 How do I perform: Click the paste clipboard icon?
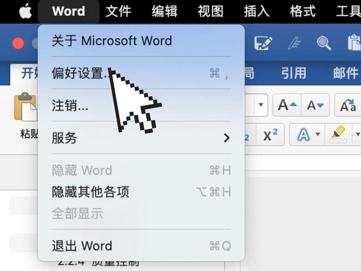point(25,107)
